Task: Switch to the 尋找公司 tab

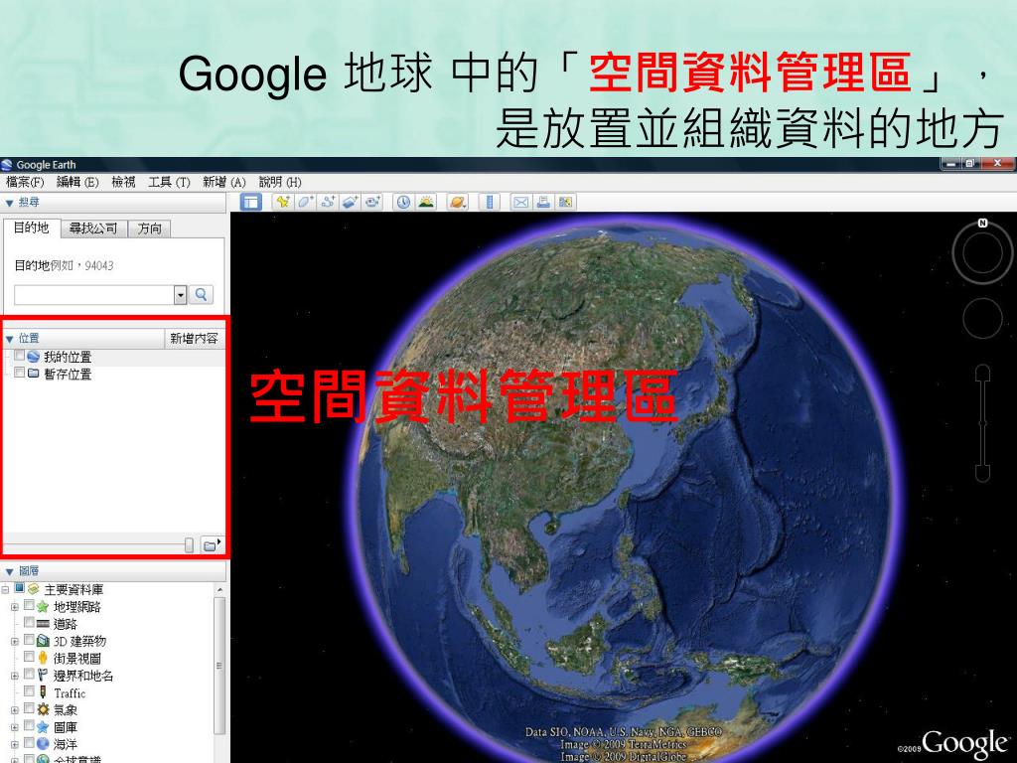Action: tap(93, 229)
